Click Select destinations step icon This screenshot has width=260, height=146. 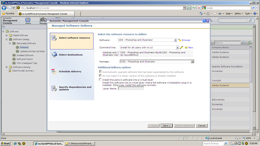tap(54, 54)
